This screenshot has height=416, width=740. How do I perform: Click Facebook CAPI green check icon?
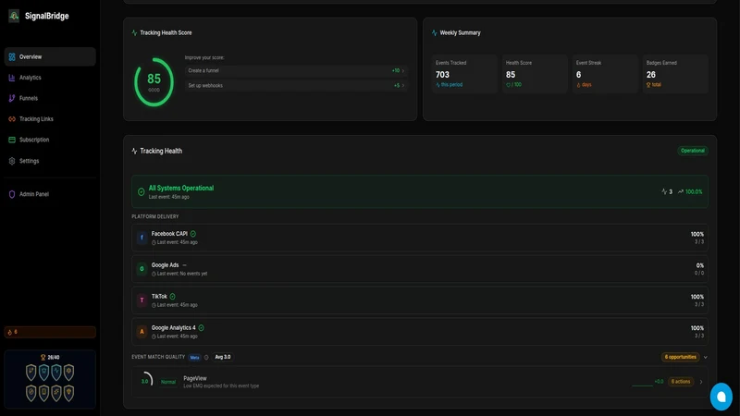click(193, 234)
